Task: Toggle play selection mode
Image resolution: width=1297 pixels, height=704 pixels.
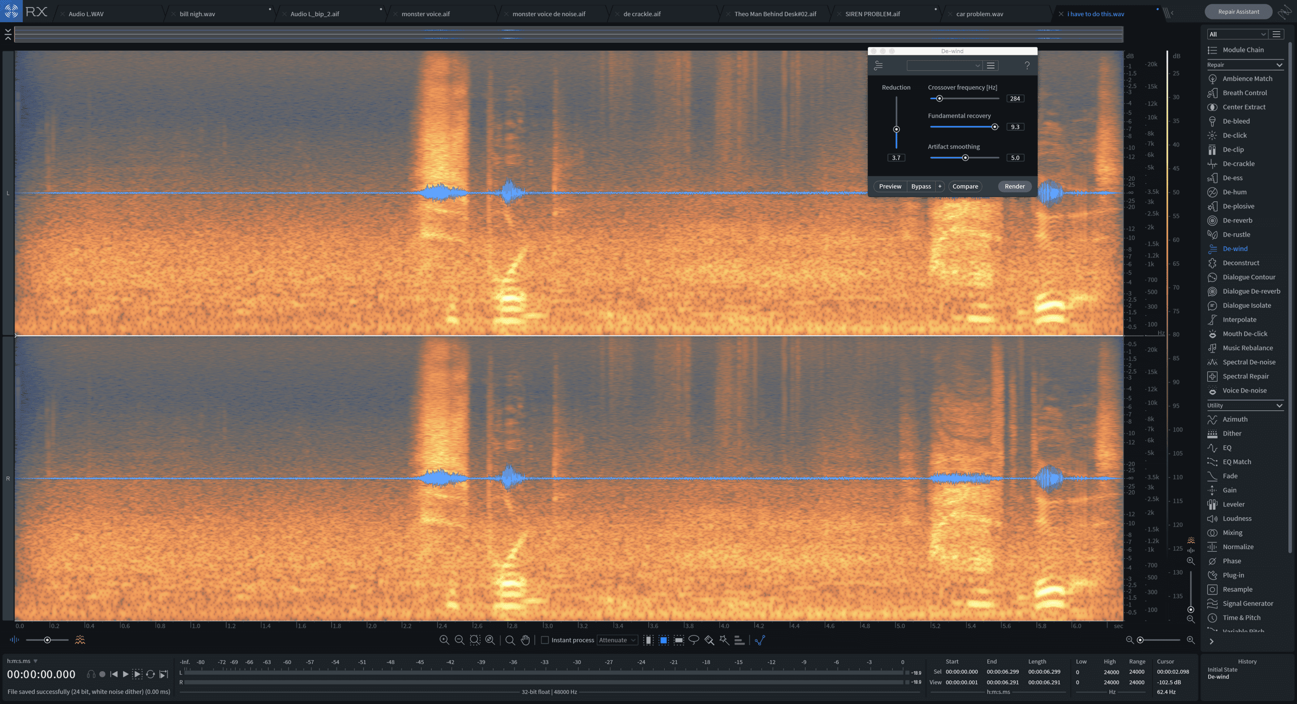Action: click(137, 674)
